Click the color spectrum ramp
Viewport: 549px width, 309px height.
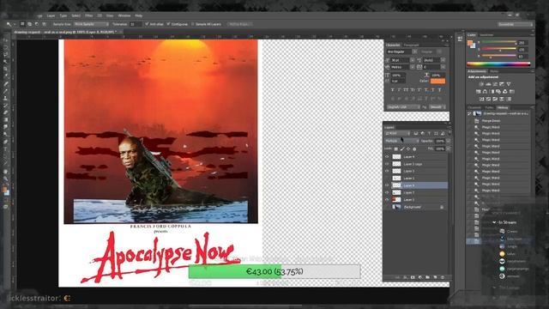coord(498,64)
